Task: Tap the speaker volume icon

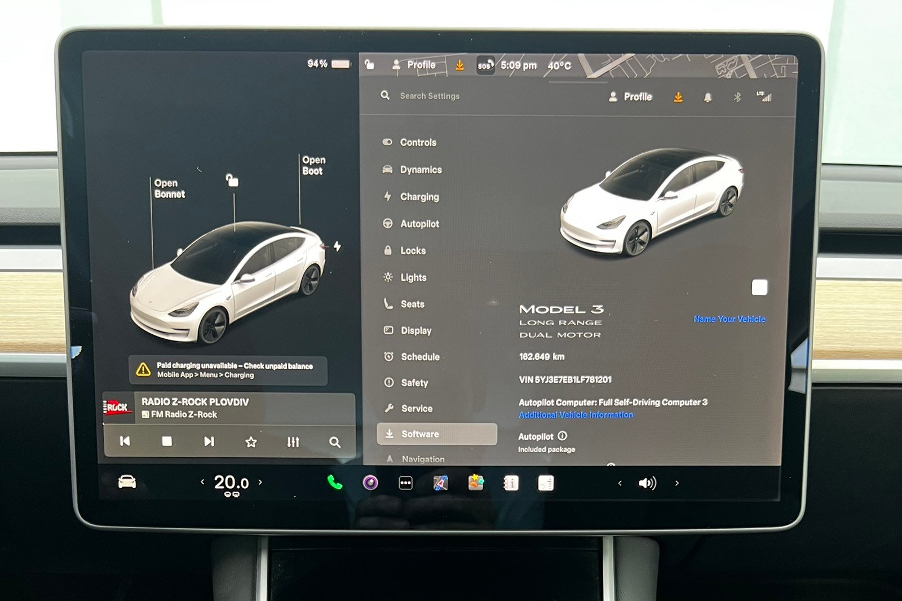Action: click(647, 483)
